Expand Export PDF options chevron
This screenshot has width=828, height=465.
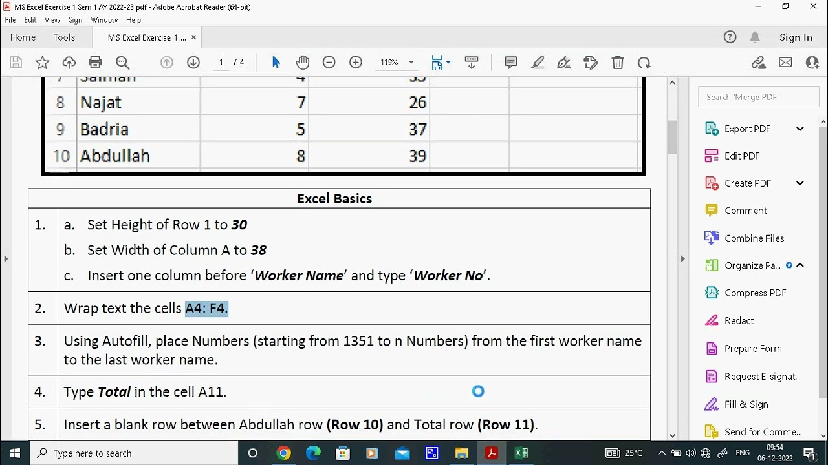click(800, 129)
